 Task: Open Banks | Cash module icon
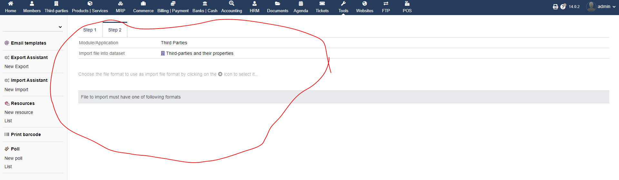pos(205,4)
